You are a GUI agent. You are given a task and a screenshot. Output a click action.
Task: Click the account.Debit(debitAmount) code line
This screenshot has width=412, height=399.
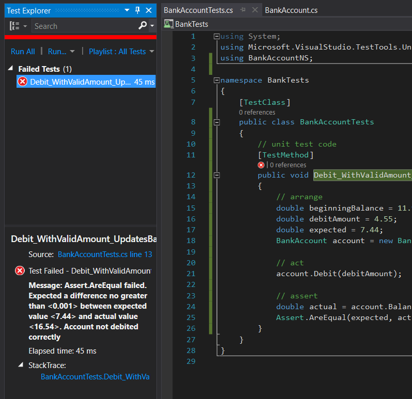pyautogui.click(x=339, y=274)
